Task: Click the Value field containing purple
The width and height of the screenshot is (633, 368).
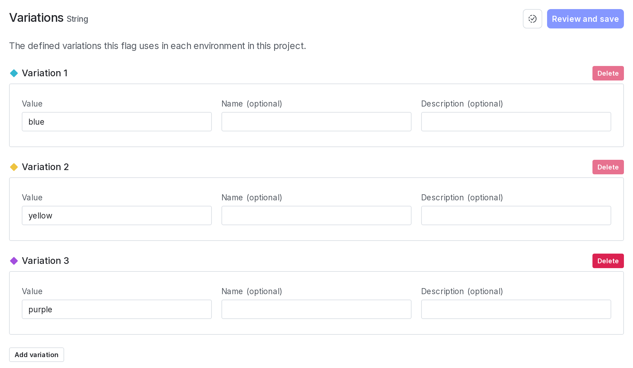Action: pos(116,309)
